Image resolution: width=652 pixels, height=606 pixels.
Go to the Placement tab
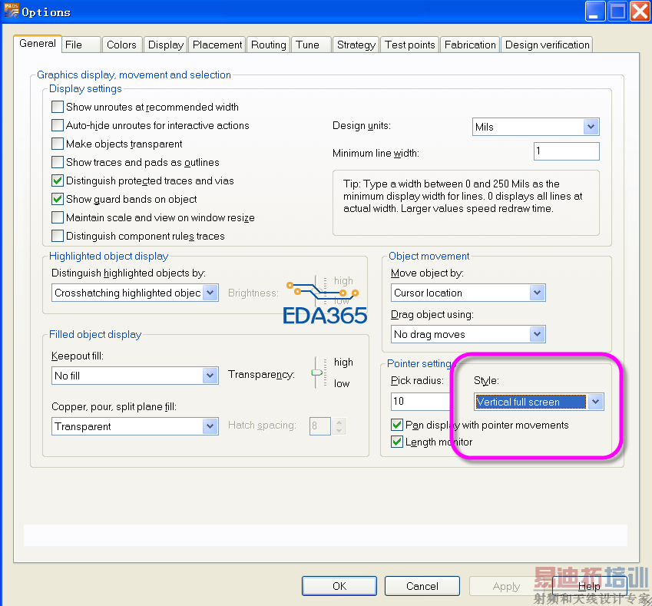click(x=217, y=45)
